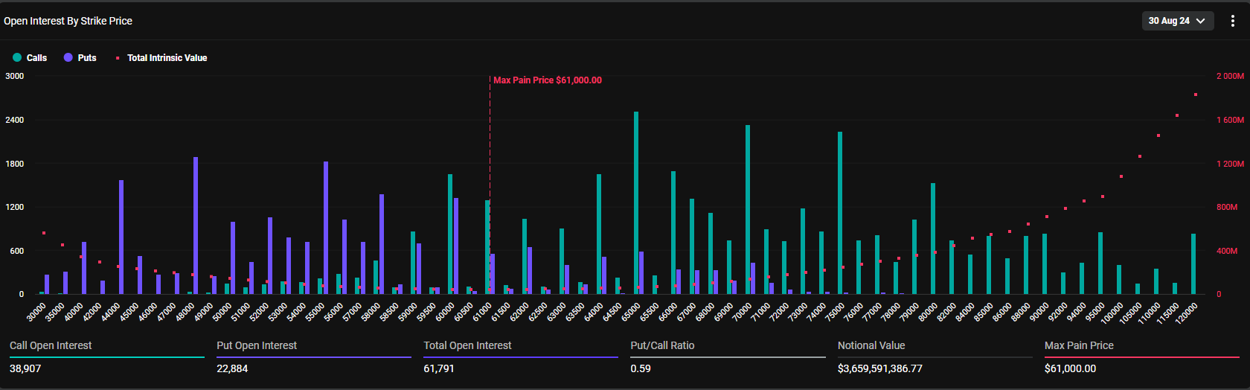Image resolution: width=1250 pixels, height=390 pixels.
Task: Select the Call Open Interest stat card
Action: pos(106,357)
